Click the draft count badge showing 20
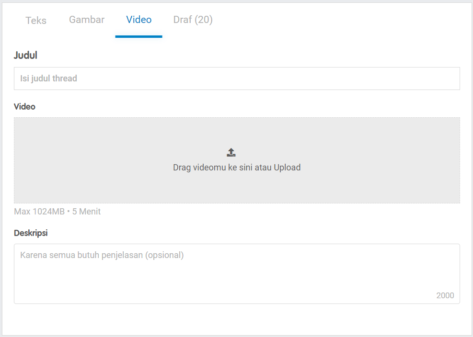The height and width of the screenshot is (337, 473). click(203, 20)
